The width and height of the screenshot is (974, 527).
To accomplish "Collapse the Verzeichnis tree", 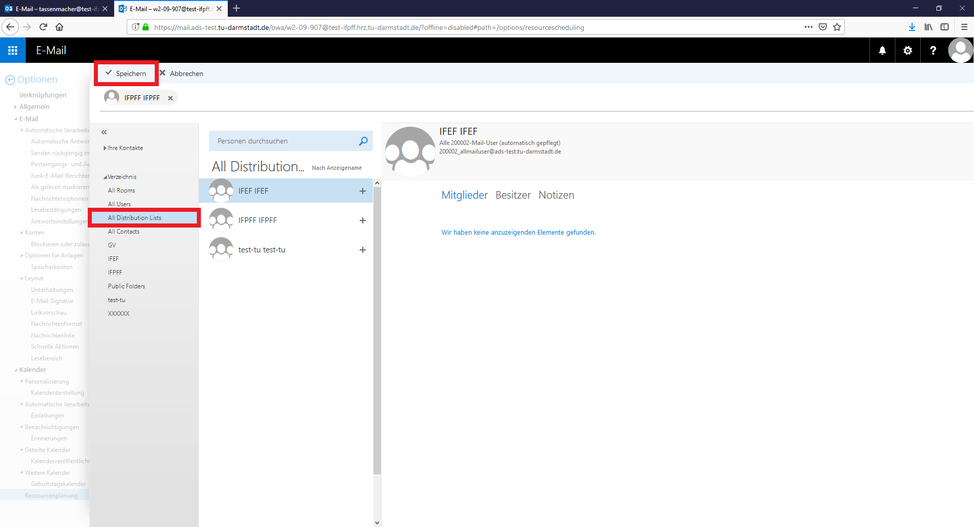I will point(105,177).
